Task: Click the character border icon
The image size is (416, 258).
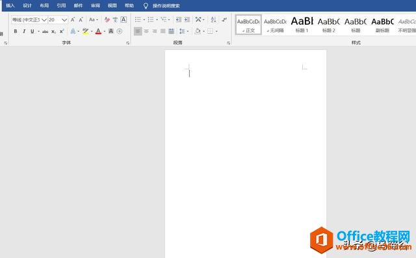Action: [x=123, y=19]
